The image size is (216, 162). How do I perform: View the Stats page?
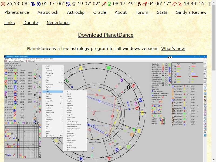tap(162, 12)
